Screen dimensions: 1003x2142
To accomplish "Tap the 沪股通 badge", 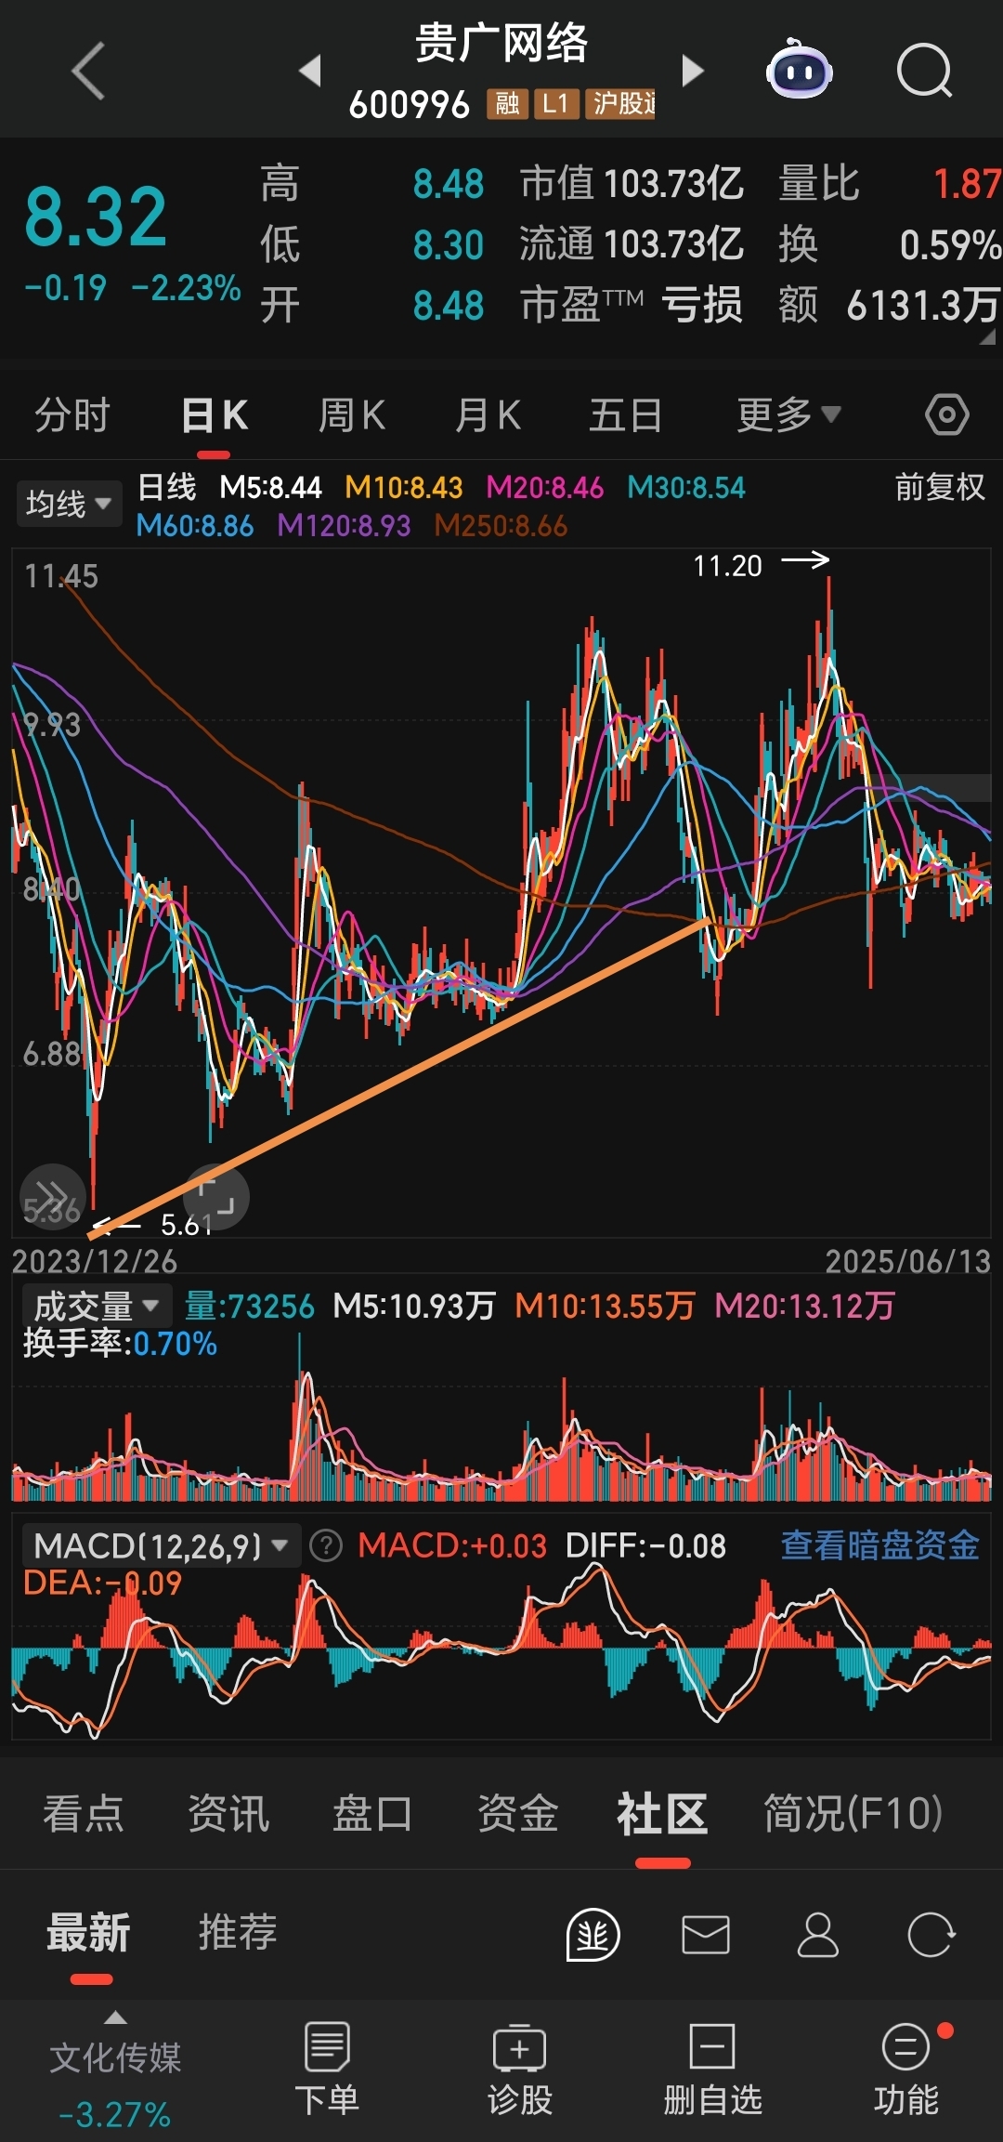I will 620,104.
